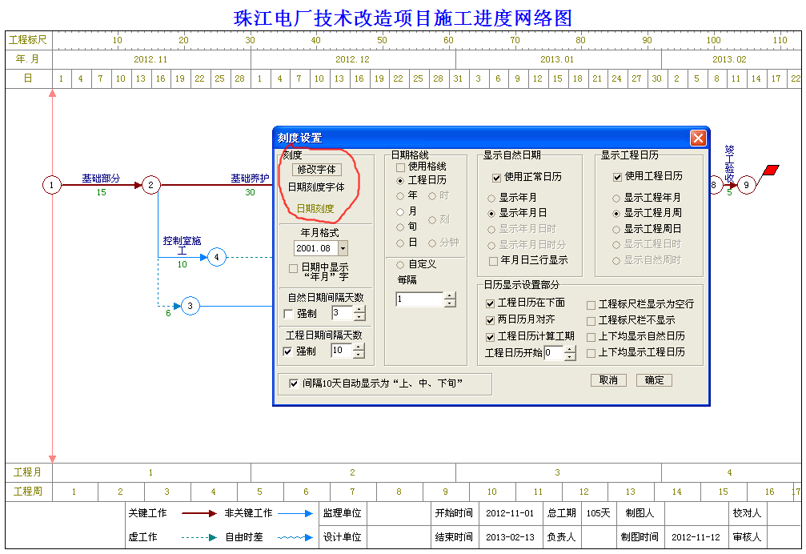
Task: Select 显示工程周日 radio option
Action: coord(616,230)
